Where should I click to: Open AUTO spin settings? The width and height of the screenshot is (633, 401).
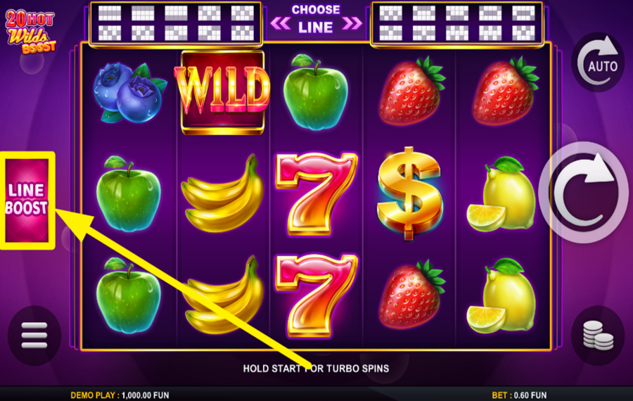tap(599, 62)
